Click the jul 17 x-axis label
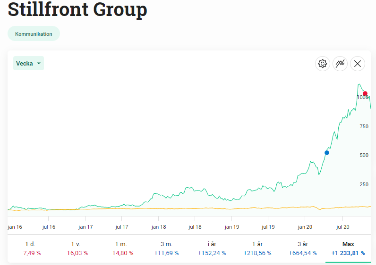 pyautogui.click(x=121, y=227)
